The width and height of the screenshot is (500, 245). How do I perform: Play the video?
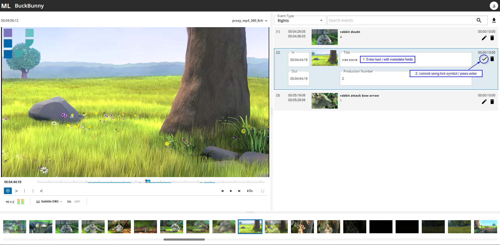[x=231, y=191]
